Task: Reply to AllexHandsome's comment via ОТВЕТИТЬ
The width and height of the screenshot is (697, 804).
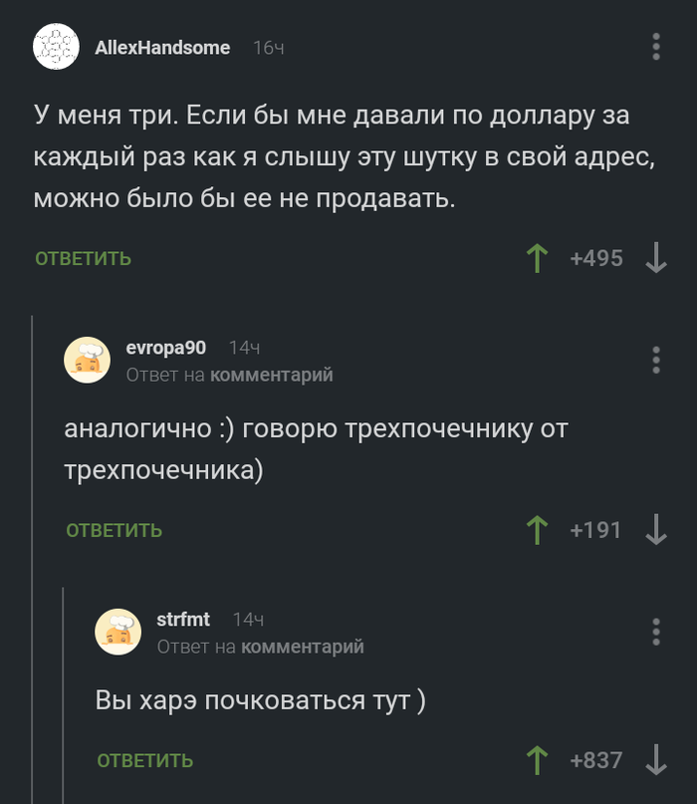Action: pyautogui.click(x=82, y=258)
